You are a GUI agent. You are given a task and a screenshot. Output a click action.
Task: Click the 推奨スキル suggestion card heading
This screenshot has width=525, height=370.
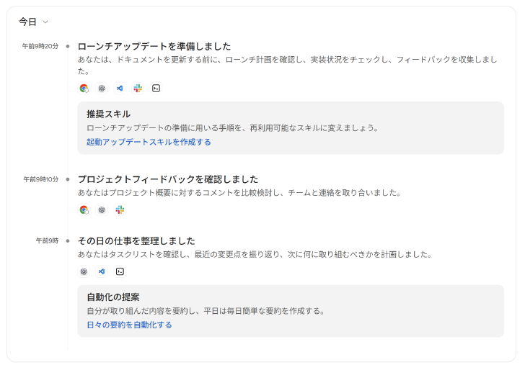pyautogui.click(x=108, y=114)
